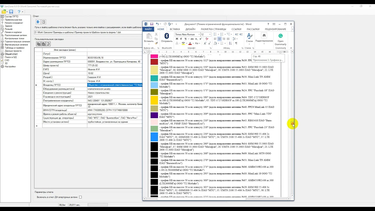Click the Bluetooth Send icon in Word
375x211 pixels.
point(167,38)
